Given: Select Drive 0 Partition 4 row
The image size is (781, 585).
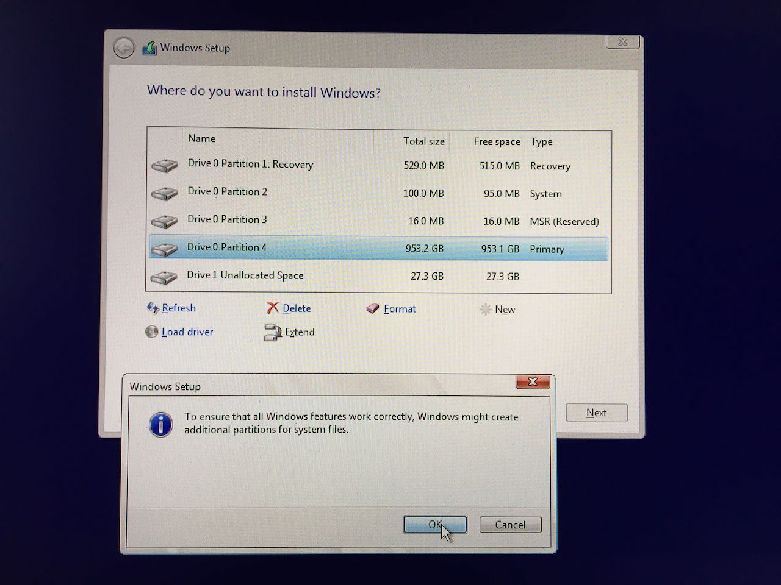Looking at the screenshot, I should pos(378,249).
